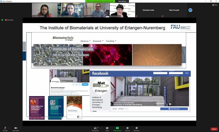Click the Biomaterials Erlangen logo
Screen dimensions: 219x132
pyautogui.click(x=63, y=38)
